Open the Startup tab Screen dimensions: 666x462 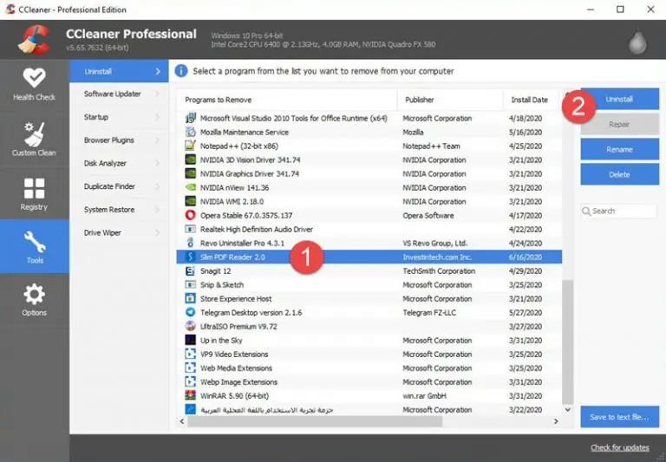pyautogui.click(x=119, y=117)
